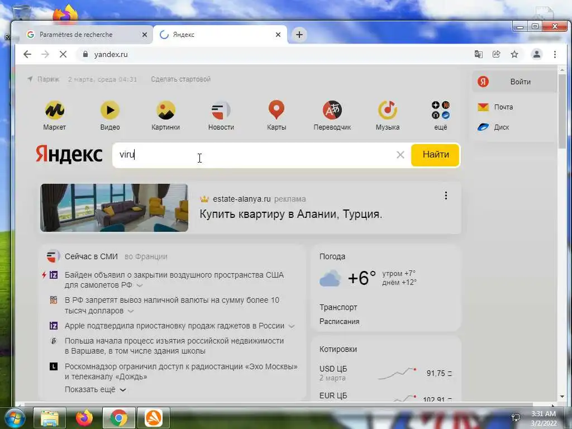Image resolution: width=572 pixels, height=429 pixels.
Task: Go back with browser back arrow
Action: pos(27,54)
